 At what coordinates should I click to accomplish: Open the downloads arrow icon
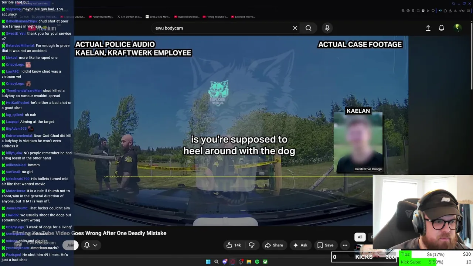click(x=455, y=11)
